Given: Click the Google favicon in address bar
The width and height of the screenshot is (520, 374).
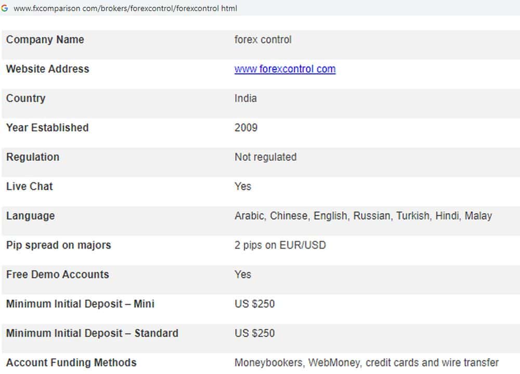Looking at the screenshot, I should (4, 8).
